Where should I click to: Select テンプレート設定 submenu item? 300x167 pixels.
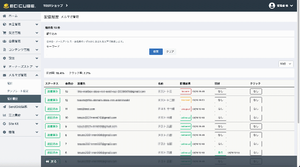[x=20, y=91]
